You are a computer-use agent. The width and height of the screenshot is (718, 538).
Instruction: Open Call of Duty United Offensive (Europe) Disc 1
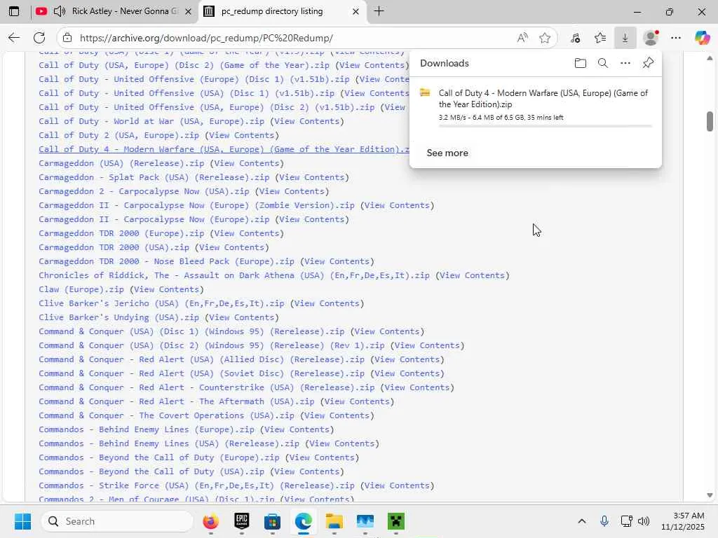coord(194,79)
